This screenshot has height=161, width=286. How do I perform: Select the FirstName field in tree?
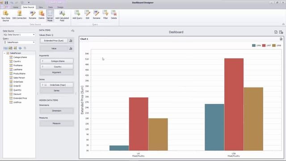coord(18,65)
